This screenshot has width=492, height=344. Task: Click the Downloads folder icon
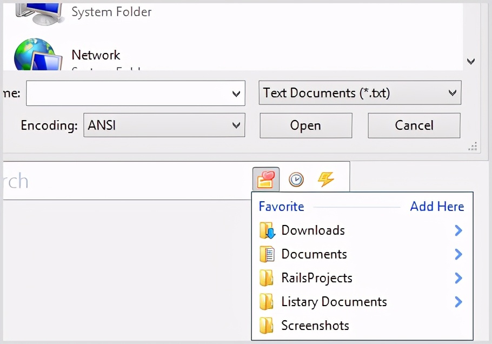pyautogui.click(x=267, y=230)
